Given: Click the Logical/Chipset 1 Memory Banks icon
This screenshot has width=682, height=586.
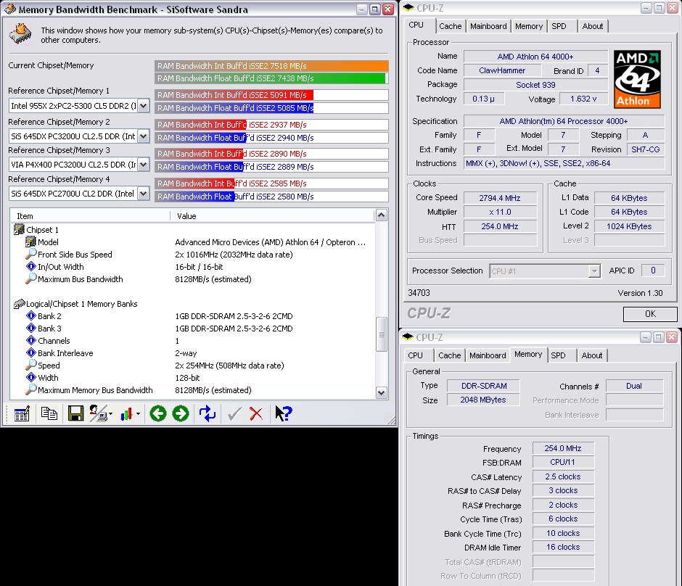Looking at the screenshot, I should (x=19, y=303).
